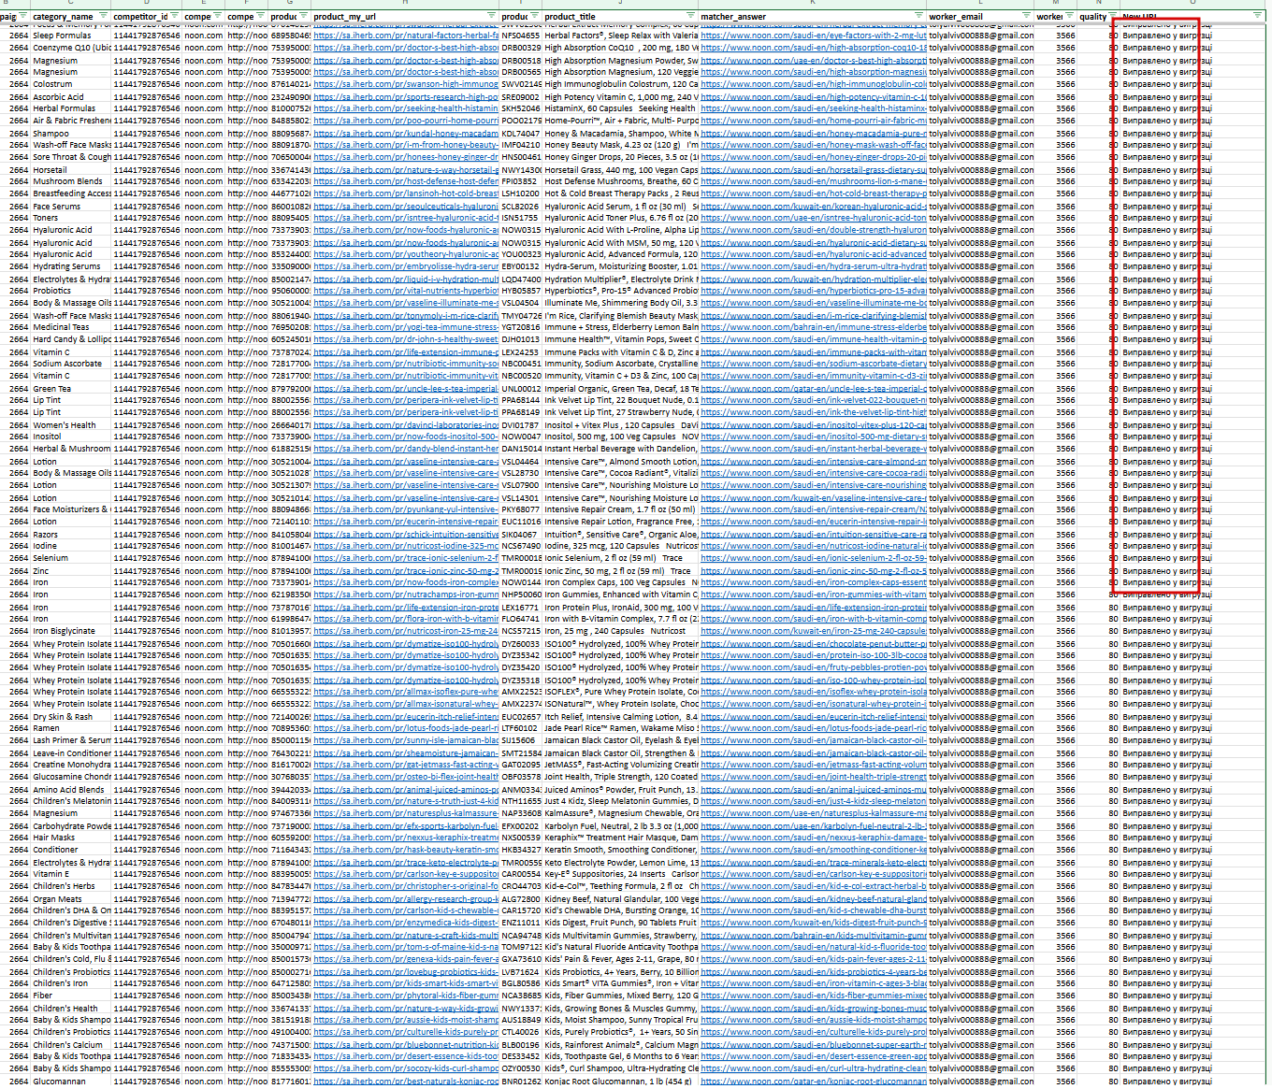Screen dimensions: 1272x1089
Task: Open the noon bahrain-en kids-multivitamin-gummies link
Action: pyautogui.click(x=814, y=935)
